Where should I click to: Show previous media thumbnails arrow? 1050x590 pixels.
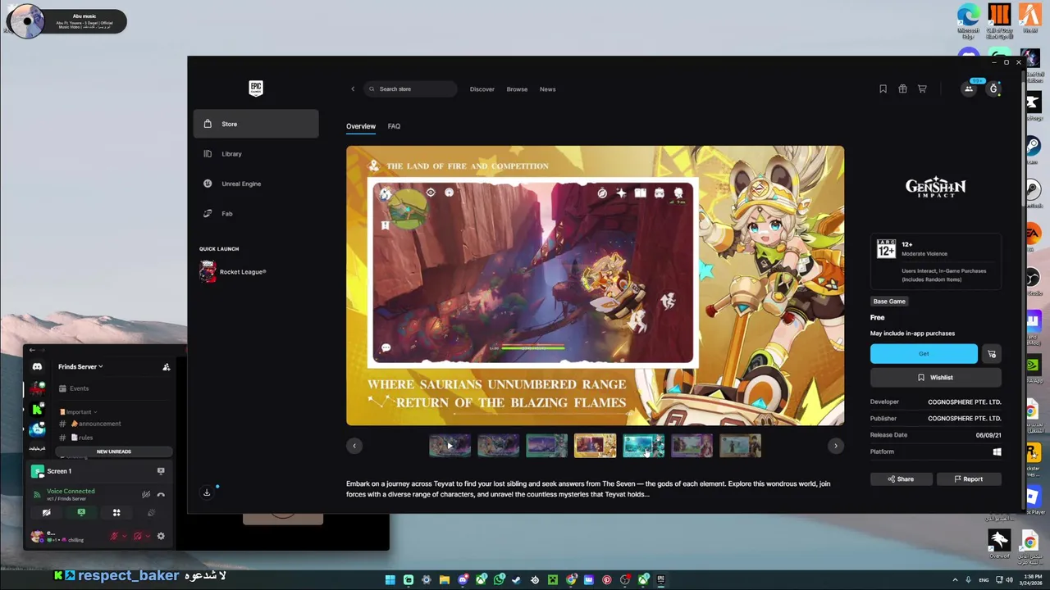(354, 446)
